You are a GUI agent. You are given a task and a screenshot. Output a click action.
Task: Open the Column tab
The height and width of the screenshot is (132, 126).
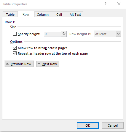(x=43, y=15)
